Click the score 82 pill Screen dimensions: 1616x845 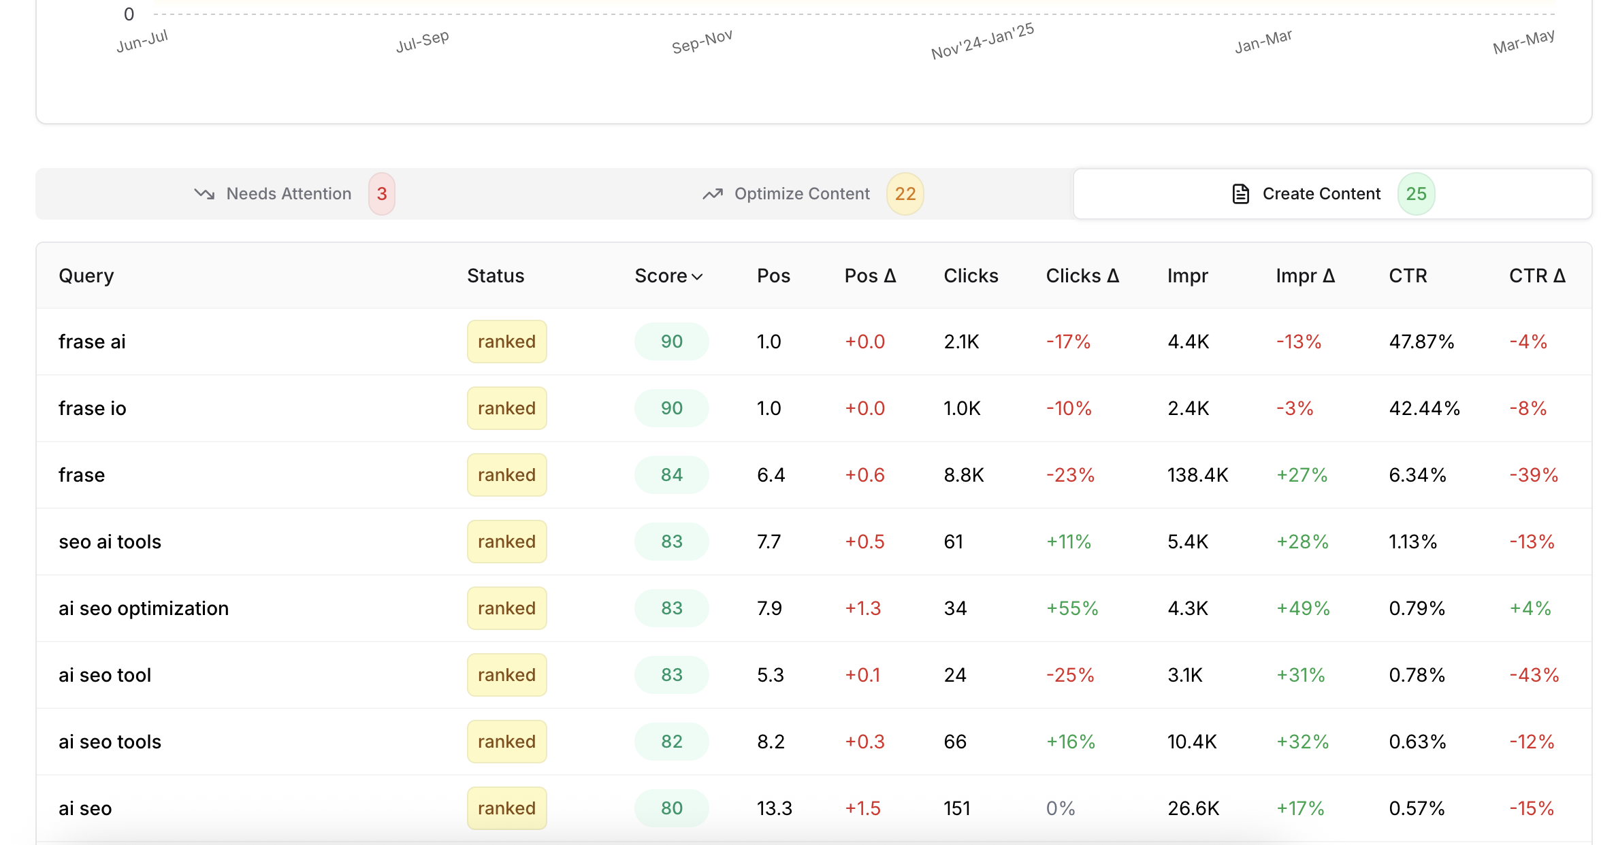pos(672,742)
